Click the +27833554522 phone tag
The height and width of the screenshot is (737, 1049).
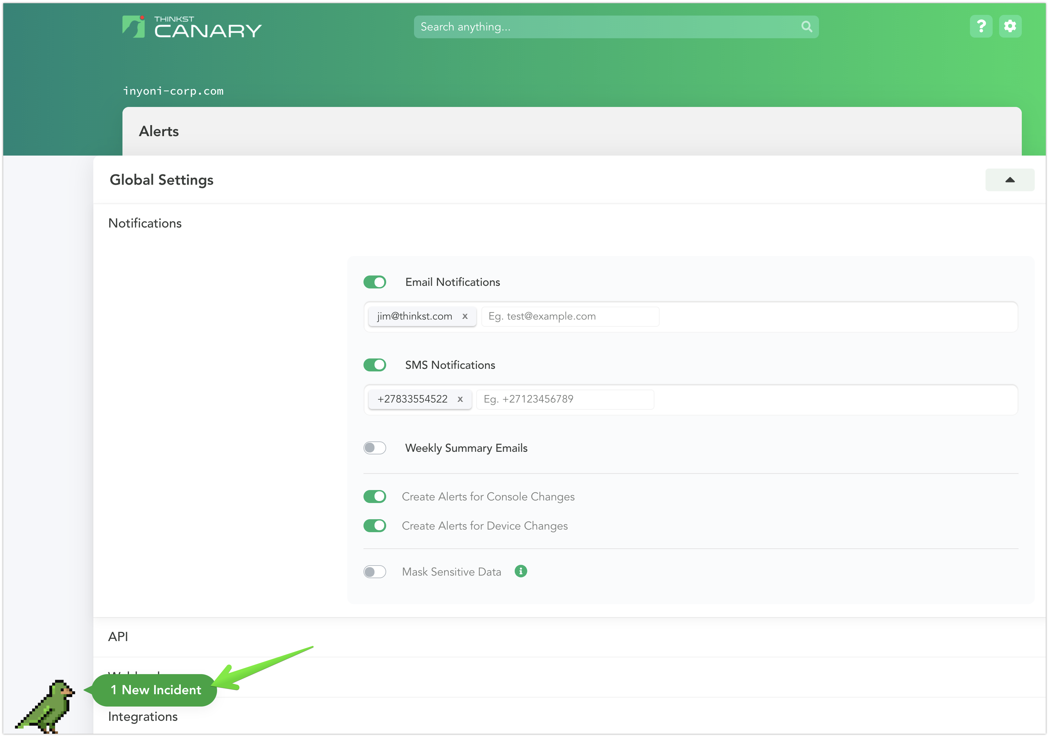point(420,399)
